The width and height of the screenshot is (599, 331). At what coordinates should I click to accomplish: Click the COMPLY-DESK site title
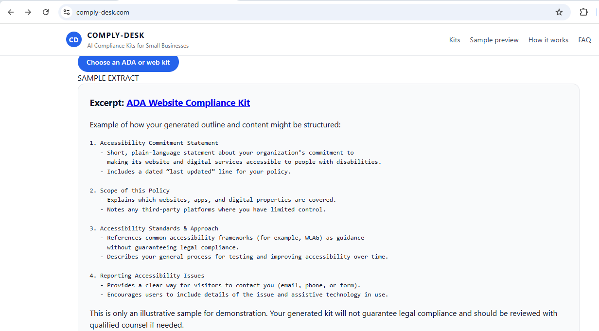point(116,35)
